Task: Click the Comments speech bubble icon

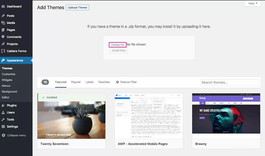Action: click(x=3, y=37)
